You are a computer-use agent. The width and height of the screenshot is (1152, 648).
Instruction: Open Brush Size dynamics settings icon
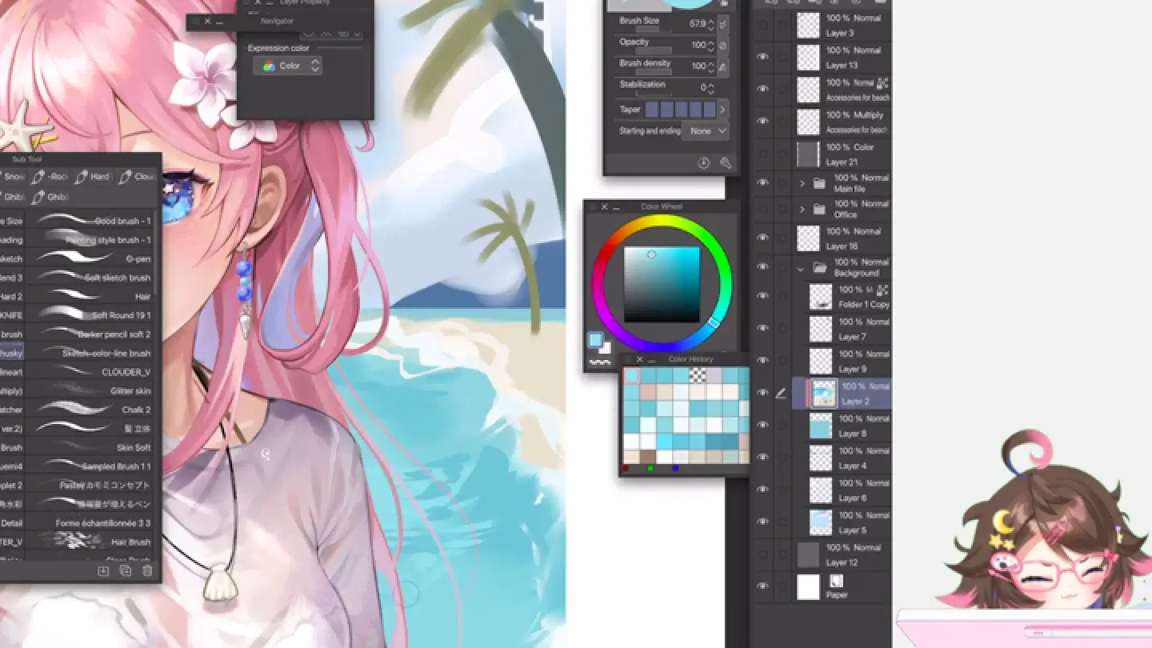point(723,24)
